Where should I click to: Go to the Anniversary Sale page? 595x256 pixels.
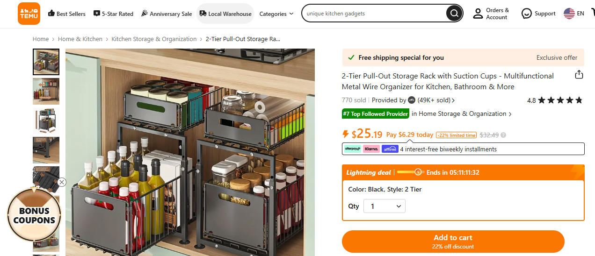166,14
